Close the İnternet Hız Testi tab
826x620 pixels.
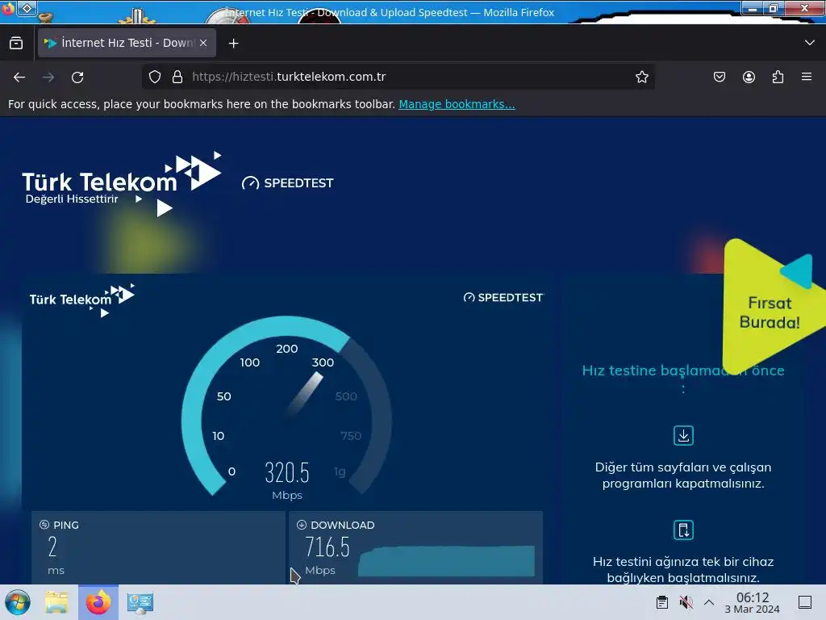pos(203,44)
